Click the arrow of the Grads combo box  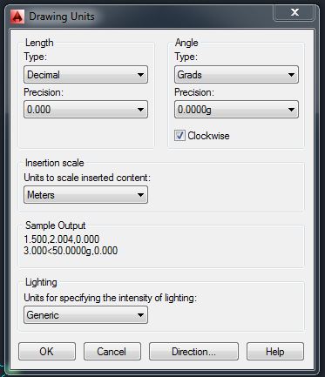click(291, 75)
